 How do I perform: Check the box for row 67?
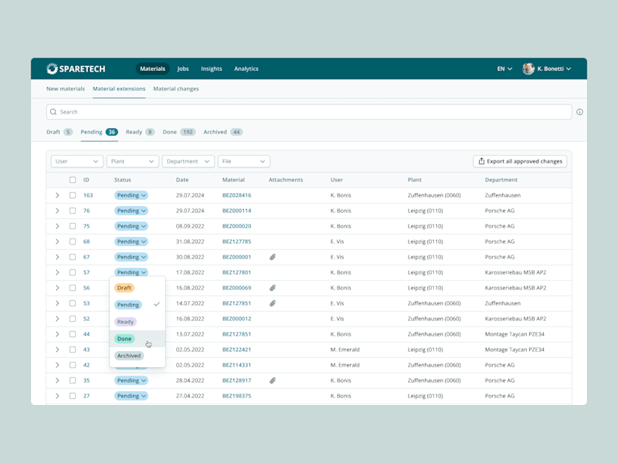73,257
